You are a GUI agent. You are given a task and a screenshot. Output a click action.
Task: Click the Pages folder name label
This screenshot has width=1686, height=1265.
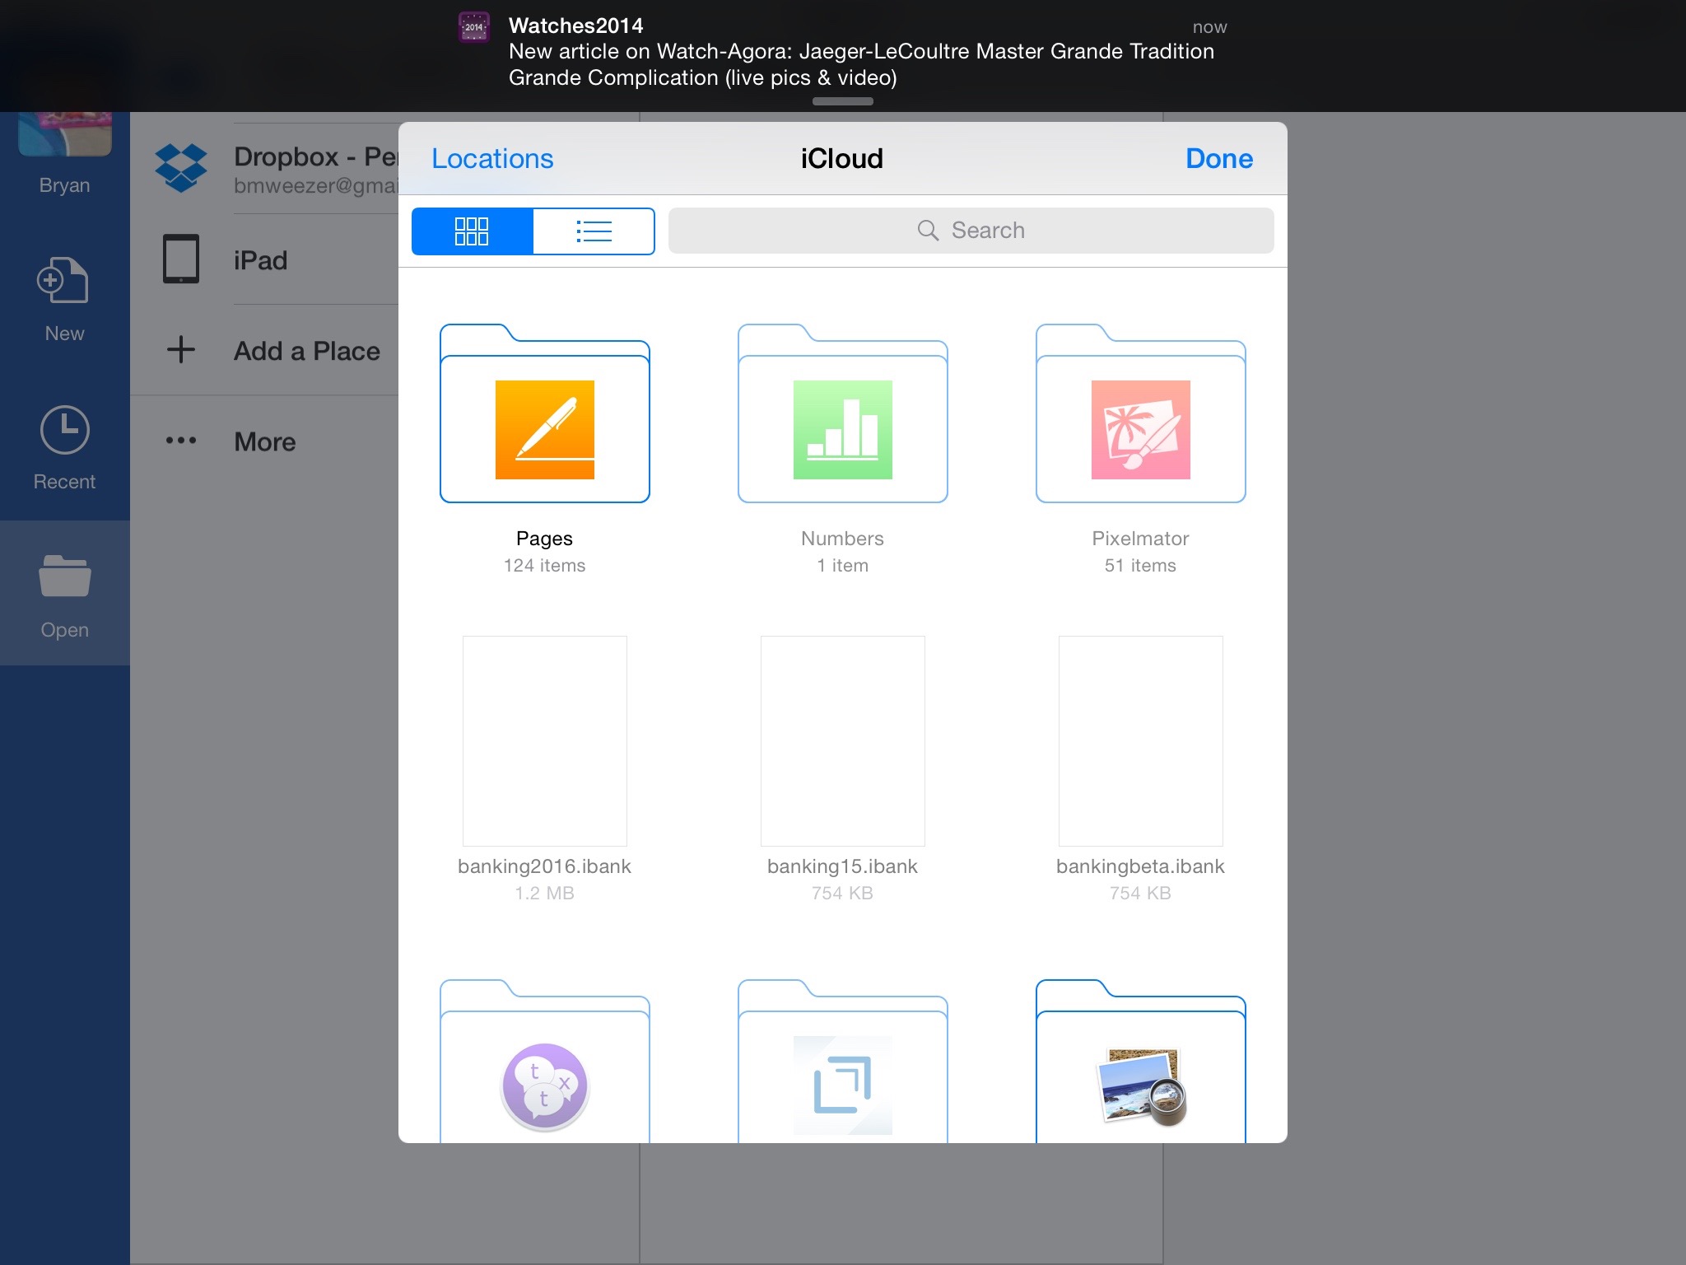click(544, 539)
